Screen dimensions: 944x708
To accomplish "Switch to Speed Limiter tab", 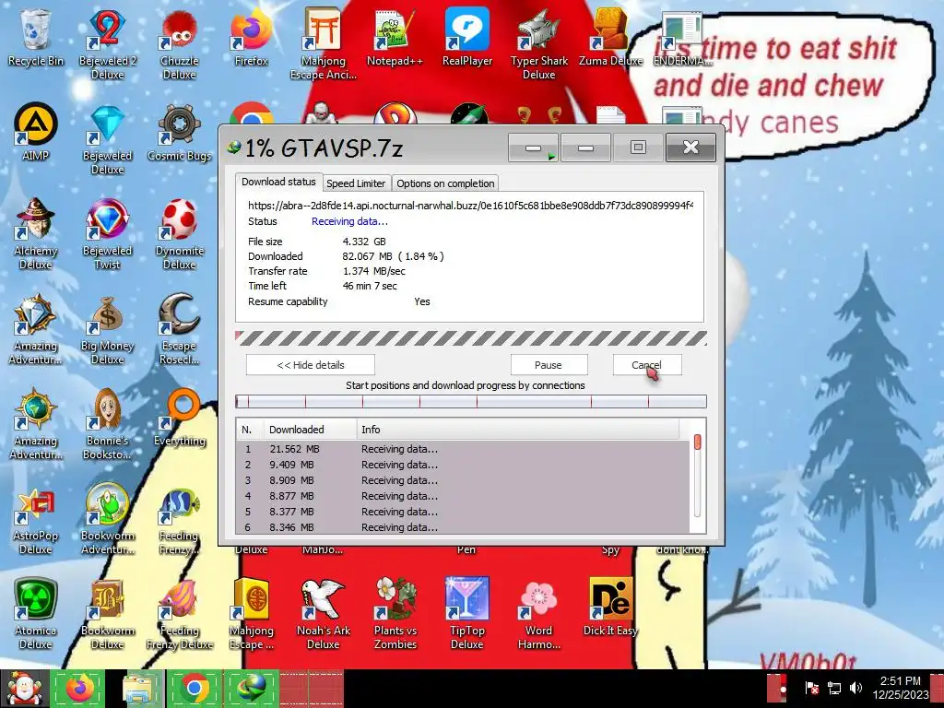I will pyautogui.click(x=356, y=183).
